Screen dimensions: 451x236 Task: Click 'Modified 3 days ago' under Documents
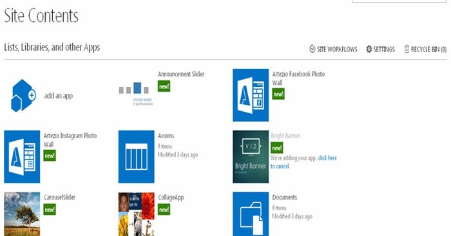(293, 216)
